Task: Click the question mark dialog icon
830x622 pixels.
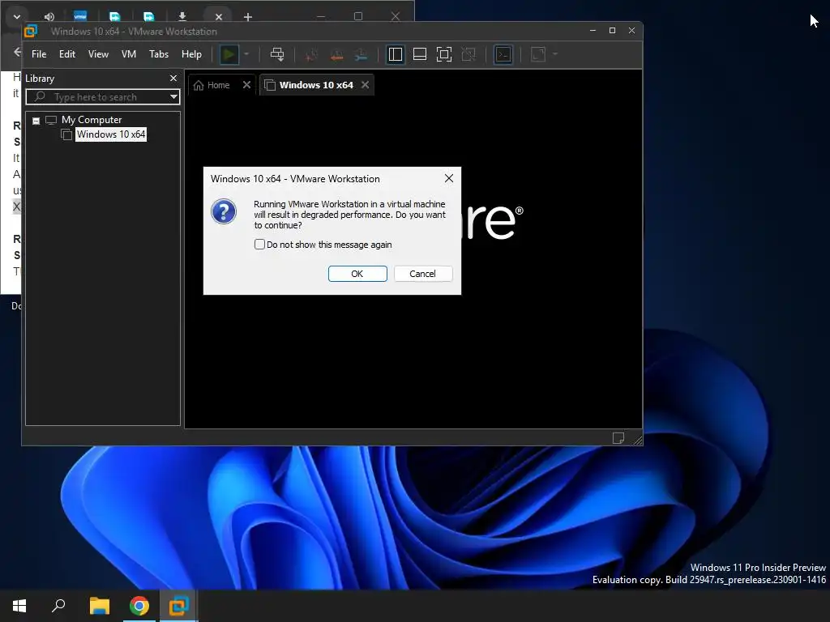Action: pos(224,211)
